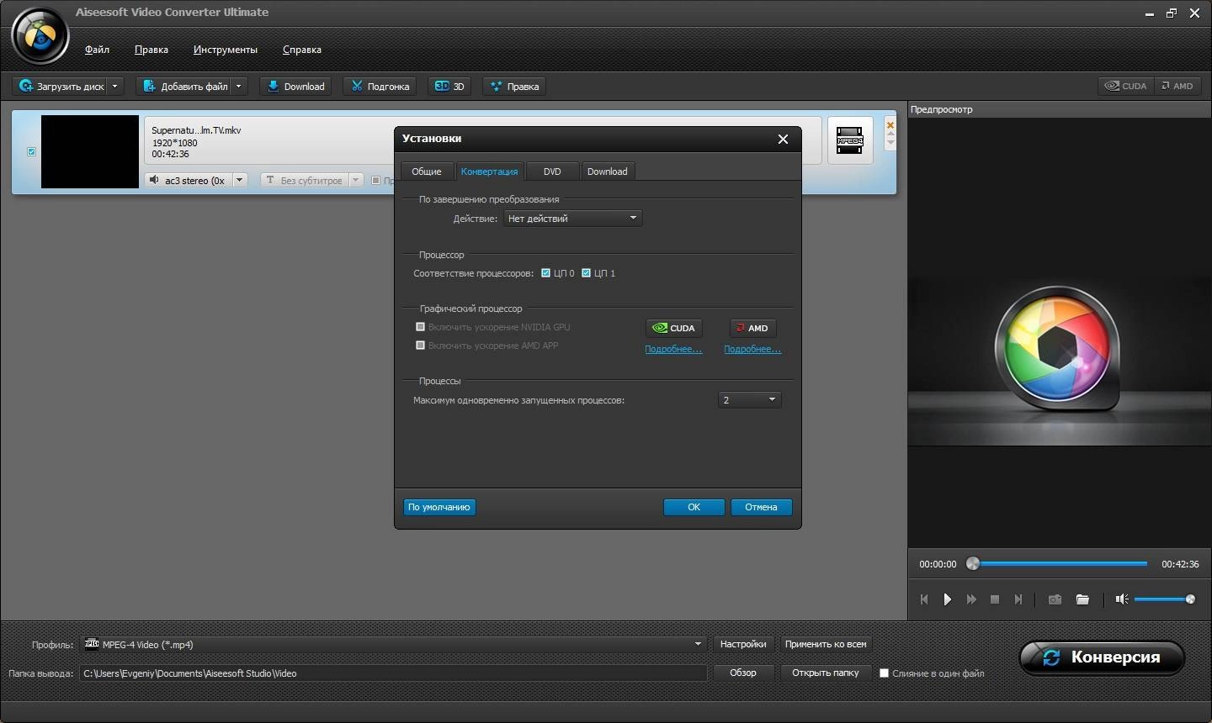
Task: Click Применить ко всем button
Action: tap(826, 644)
